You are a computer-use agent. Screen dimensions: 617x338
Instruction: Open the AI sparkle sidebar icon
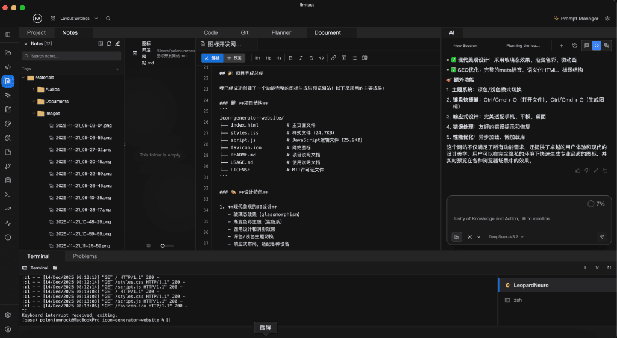click(8, 96)
